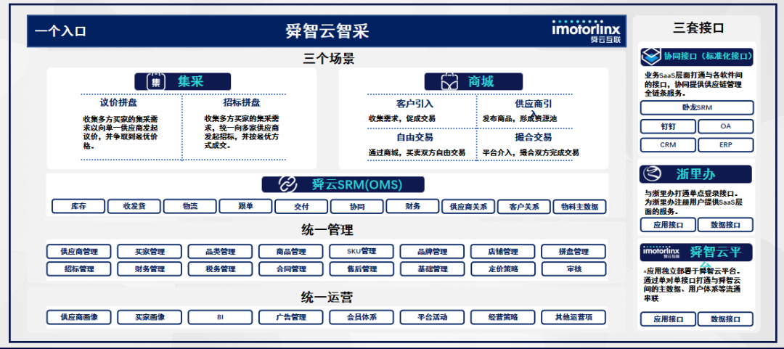Click 经营策略 button
Image resolution: width=784 pixels, height=349 pixels.
(x=502, y=317)
